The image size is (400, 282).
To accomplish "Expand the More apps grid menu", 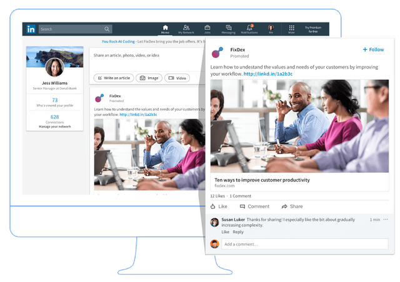I will 292,29.
